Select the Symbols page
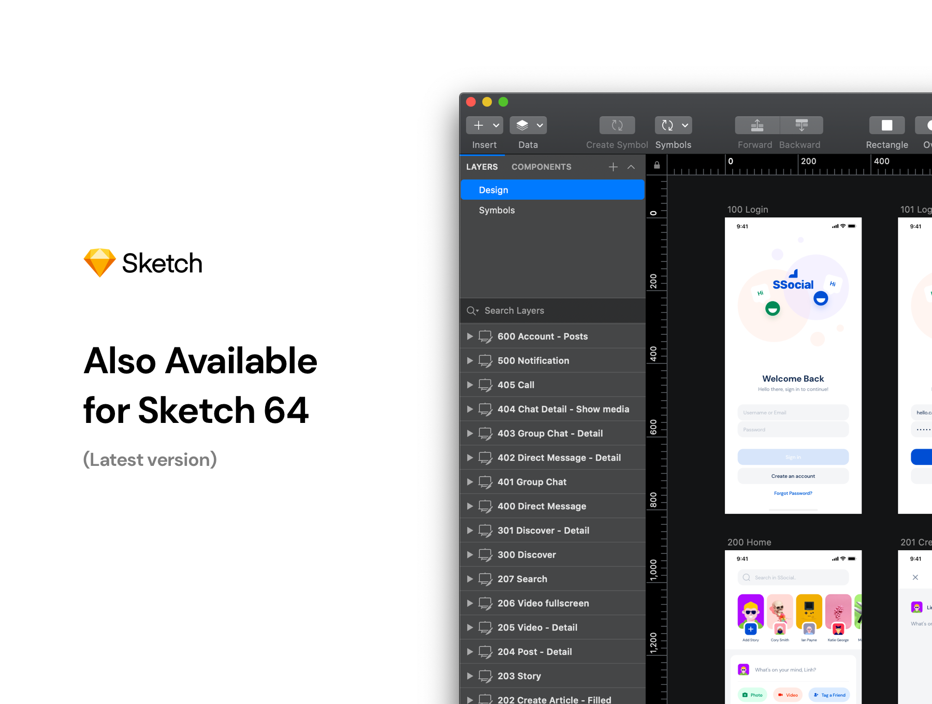The height and width of the screenshot is (704, 932). 497,210
